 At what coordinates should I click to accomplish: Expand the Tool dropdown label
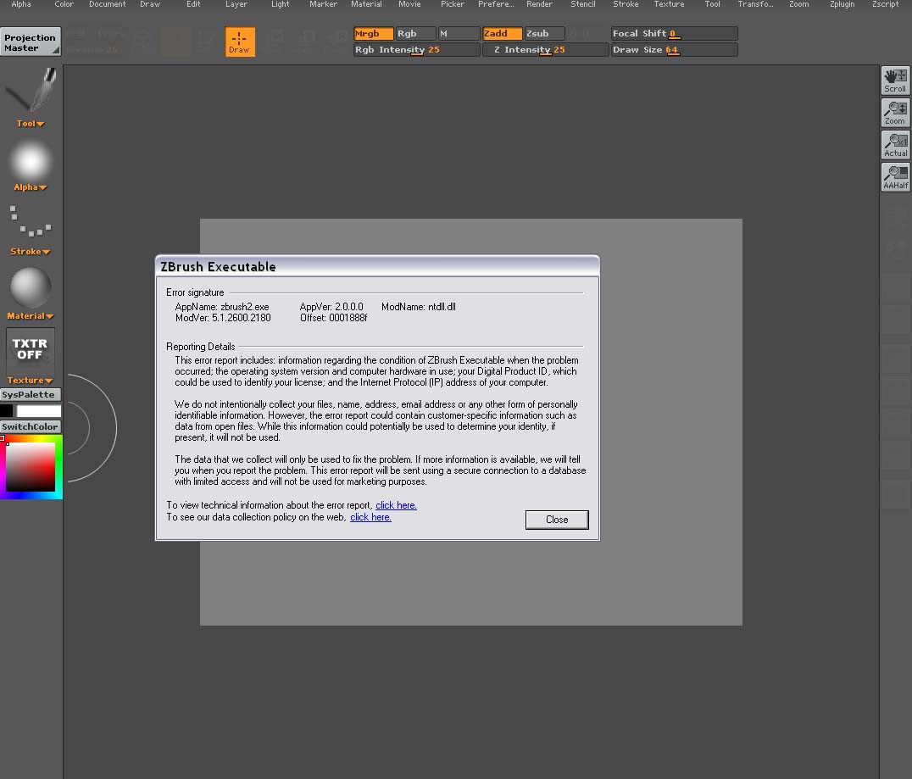31,124
